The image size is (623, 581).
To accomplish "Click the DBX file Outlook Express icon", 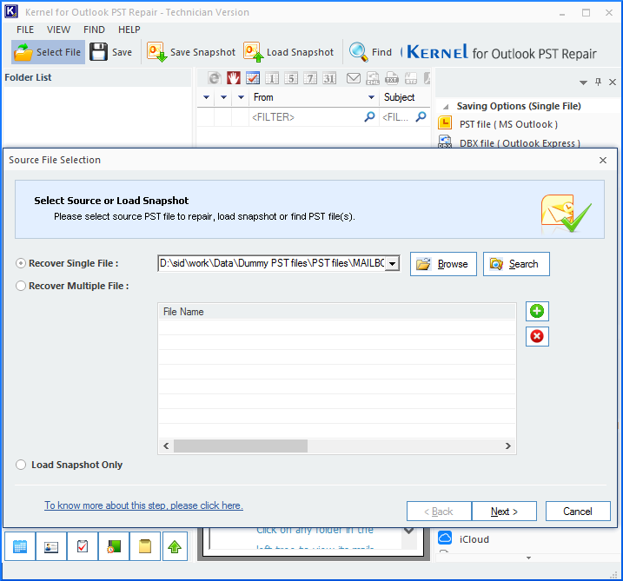I will point(445,142).
